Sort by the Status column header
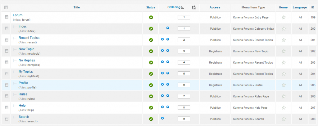The image size is (318, 126). click(151, 7)
